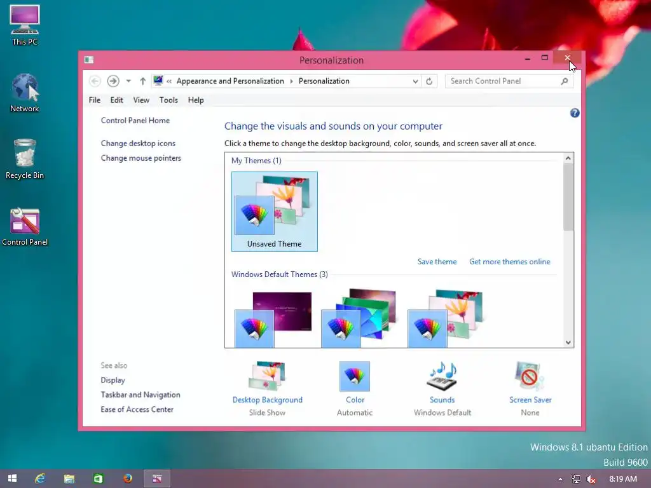Maximize the Personalization window
This screenshot has height=488, width=651.
545,58
